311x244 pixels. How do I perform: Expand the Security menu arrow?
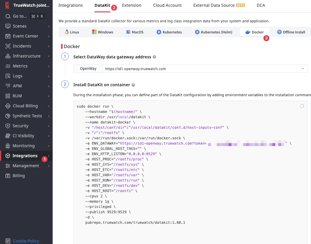coord(49,126)
